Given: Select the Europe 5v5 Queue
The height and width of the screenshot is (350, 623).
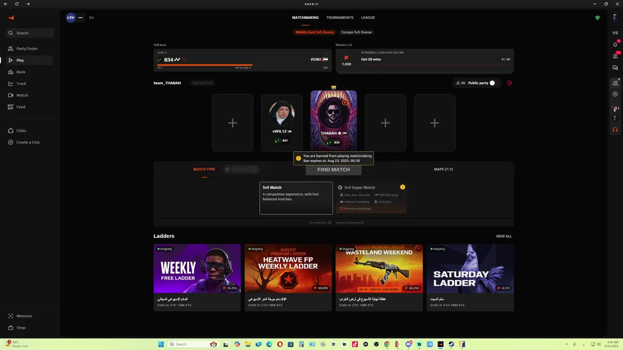Looking at the screenshot, I should coord(356,32).
